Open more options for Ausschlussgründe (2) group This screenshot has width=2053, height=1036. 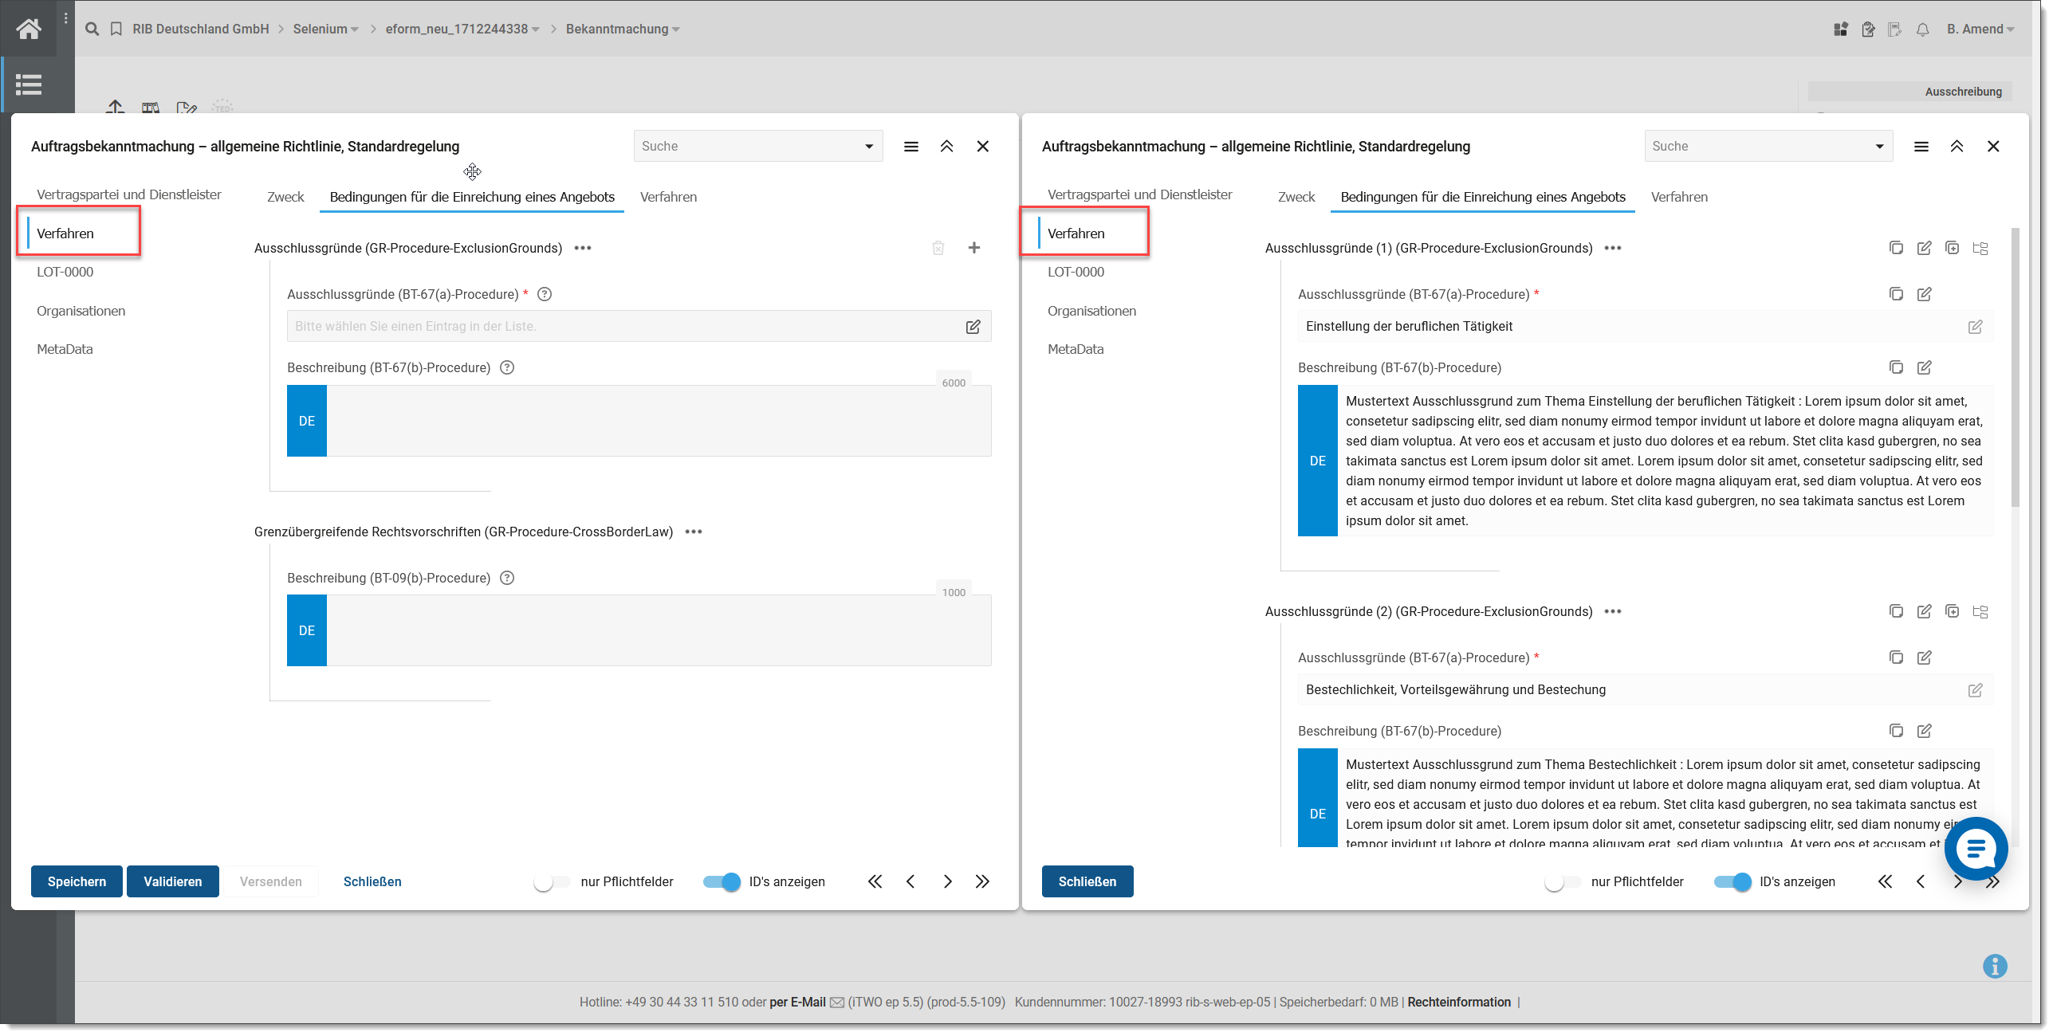[1613, 611]
